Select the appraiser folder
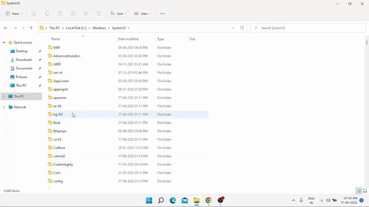Viewport: 369px width, 207px height. coord(60,98)
